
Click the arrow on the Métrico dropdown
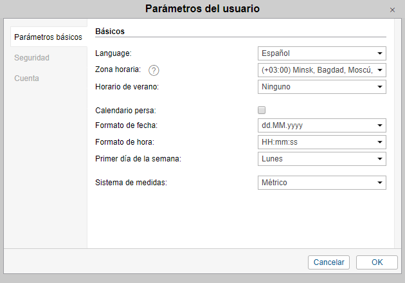coord(380,183)
